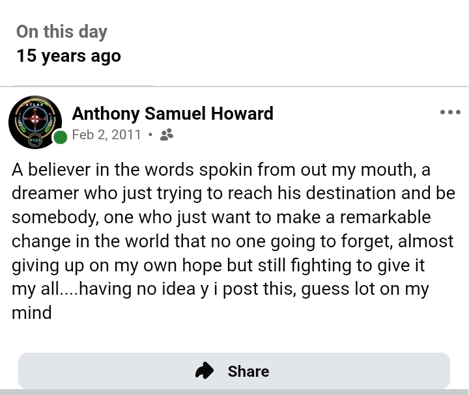Click the word "mind" ending the post

coord(31,312)
